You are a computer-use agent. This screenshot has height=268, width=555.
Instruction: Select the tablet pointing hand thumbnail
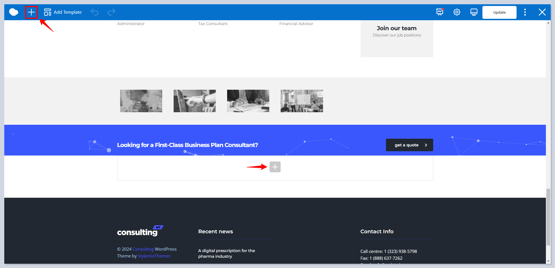(195, 101)
